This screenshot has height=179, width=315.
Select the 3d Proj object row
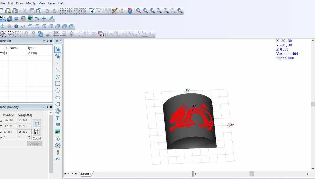pyautogui.click(x=26, y=53)
